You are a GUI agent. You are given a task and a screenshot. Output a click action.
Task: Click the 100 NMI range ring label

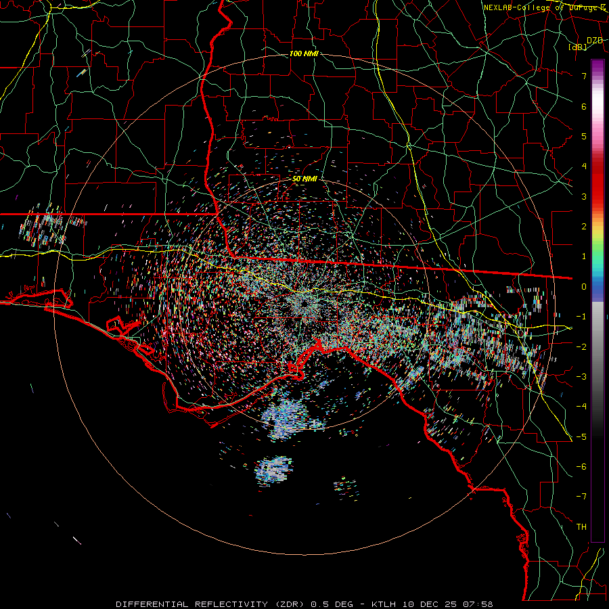(304, 53)
